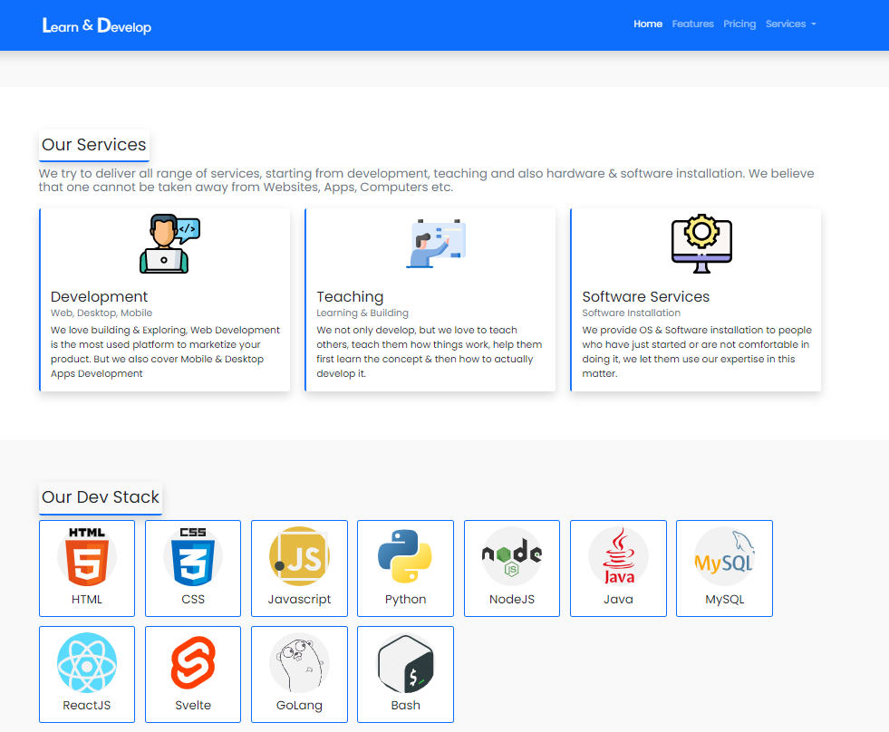Click the 'Web, Desktop, Mobile' subtitle

[101, 313]
